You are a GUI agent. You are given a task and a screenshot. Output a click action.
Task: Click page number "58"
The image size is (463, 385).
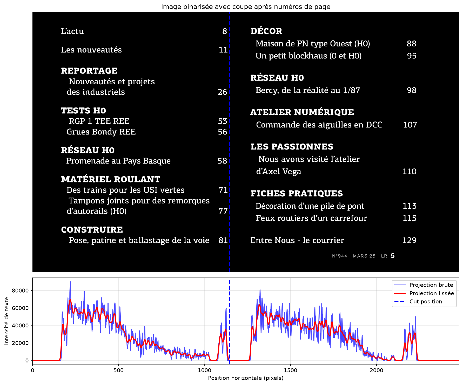[x=222, y=161]
